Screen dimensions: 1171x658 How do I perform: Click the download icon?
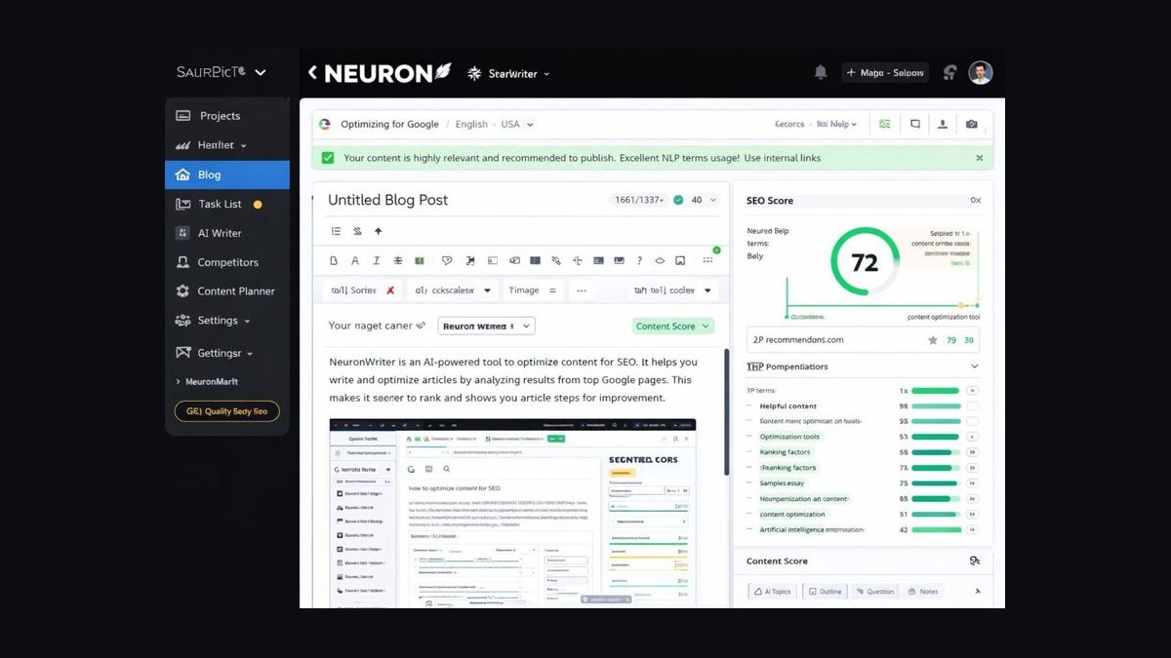coord(943,124)
